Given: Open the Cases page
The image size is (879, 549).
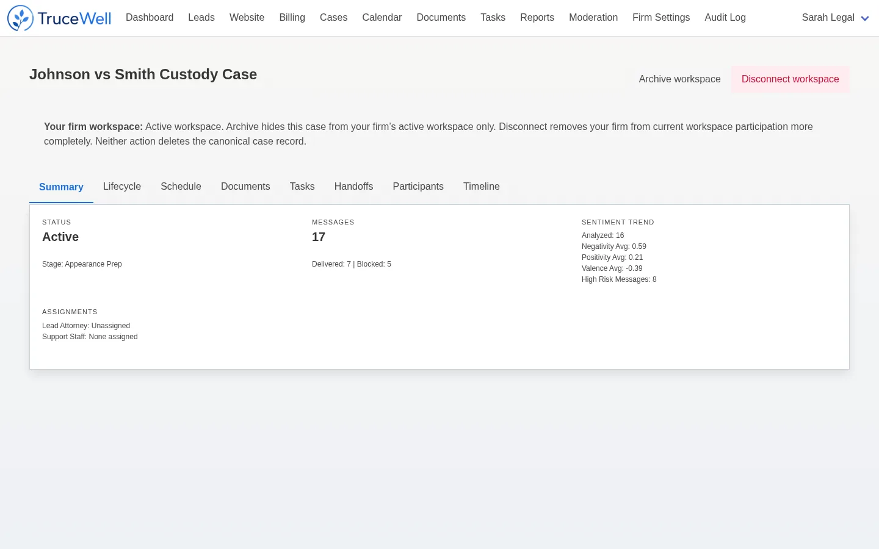Looking at the screenshot, I should (x=334, y=18).
